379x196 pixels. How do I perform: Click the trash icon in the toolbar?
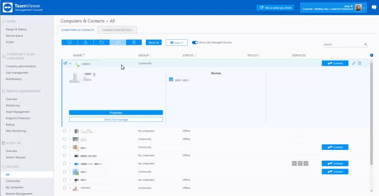click(134, 42)
